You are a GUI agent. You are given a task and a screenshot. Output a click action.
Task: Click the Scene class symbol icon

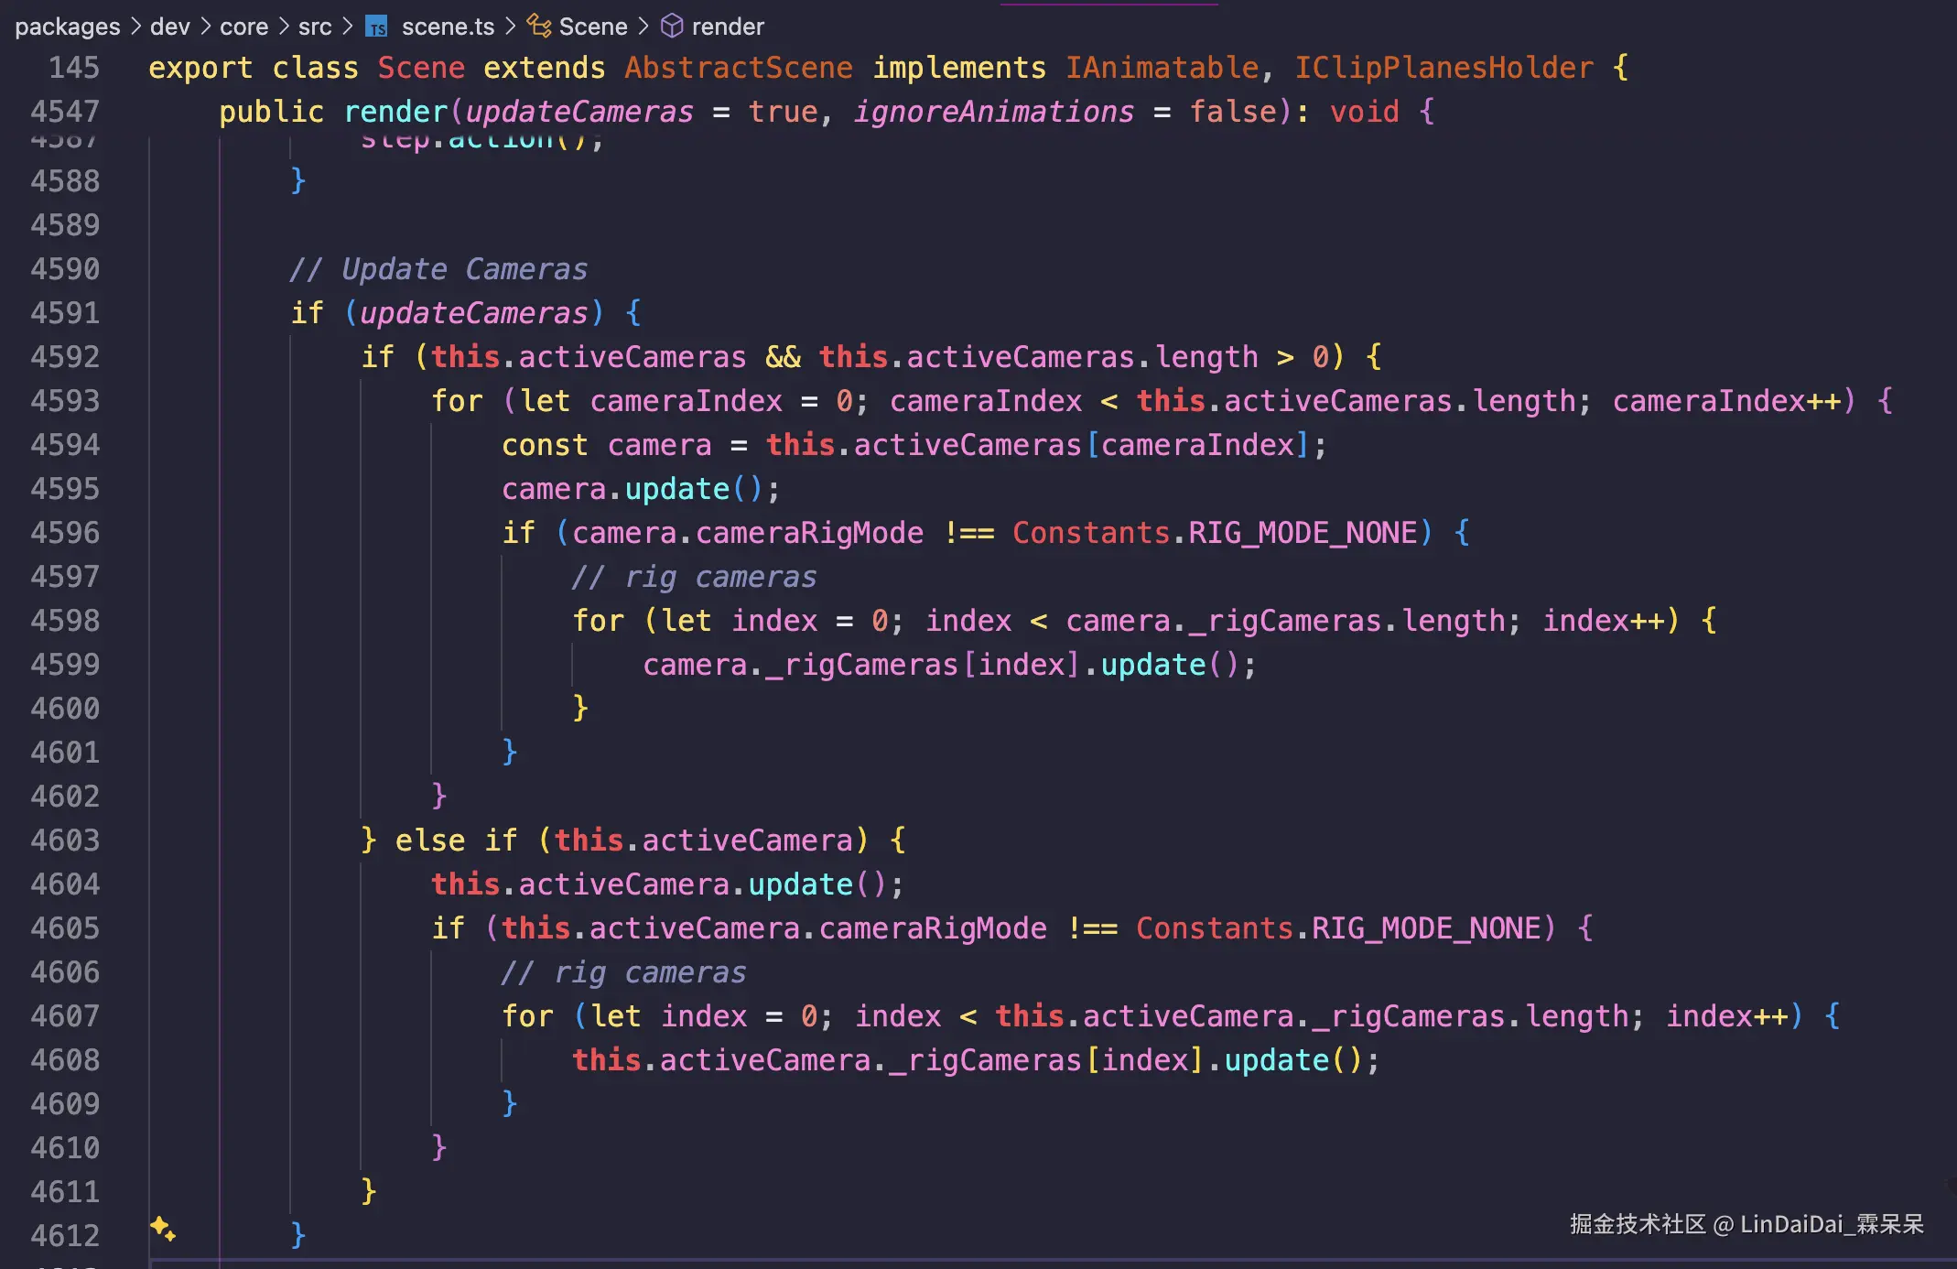coord(539,27)
